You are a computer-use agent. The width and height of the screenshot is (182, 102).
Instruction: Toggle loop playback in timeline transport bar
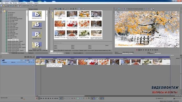(39, 98)
